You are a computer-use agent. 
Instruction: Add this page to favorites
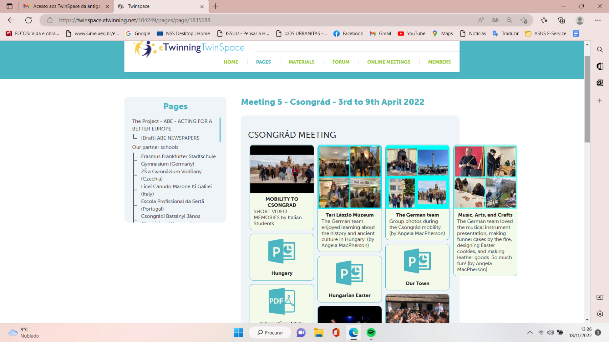point(524,20)
